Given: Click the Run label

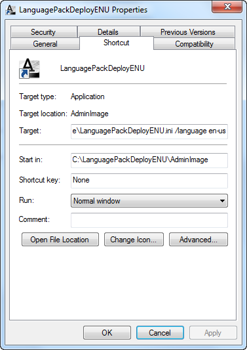Looking at the screenshot, I should click(26, 200).
